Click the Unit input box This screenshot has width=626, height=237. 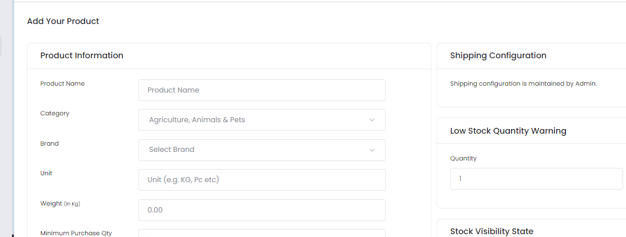click(262, 180)
